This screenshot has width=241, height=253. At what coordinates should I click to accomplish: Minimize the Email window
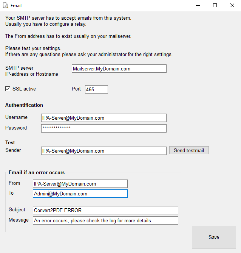coord(198,6)
